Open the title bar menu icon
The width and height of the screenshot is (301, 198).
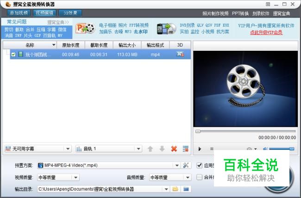pos(268,4)
